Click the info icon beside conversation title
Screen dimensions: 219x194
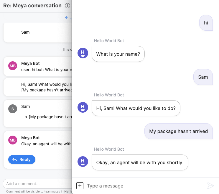pyautogui.click(x=67, y=6)
